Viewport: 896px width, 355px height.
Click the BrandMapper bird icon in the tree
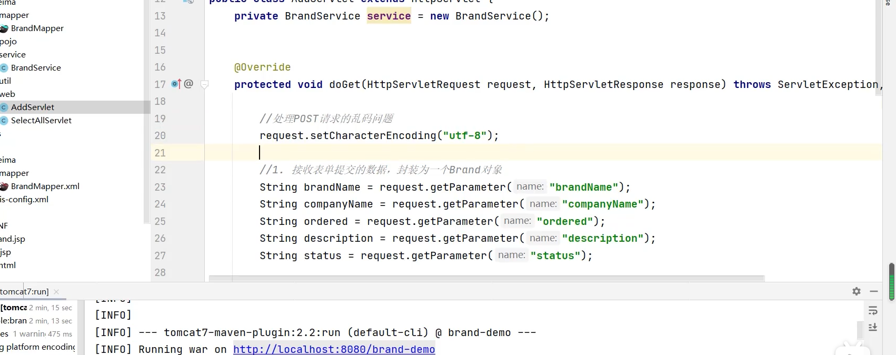[4, 28]
